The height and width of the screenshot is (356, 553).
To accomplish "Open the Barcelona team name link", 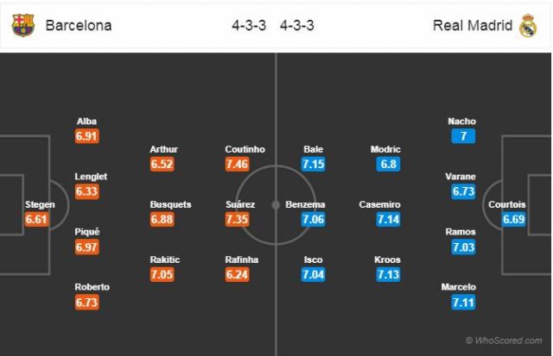I will (x=79, y=25).
